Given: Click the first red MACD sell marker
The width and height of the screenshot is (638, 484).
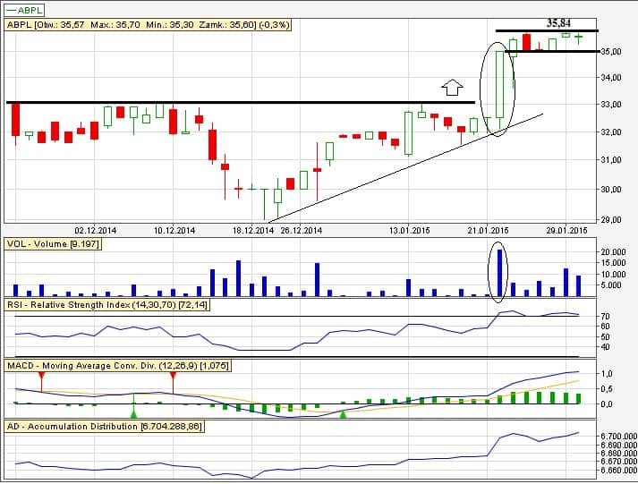Looking at the screenshot, I should tap(40, 376).
